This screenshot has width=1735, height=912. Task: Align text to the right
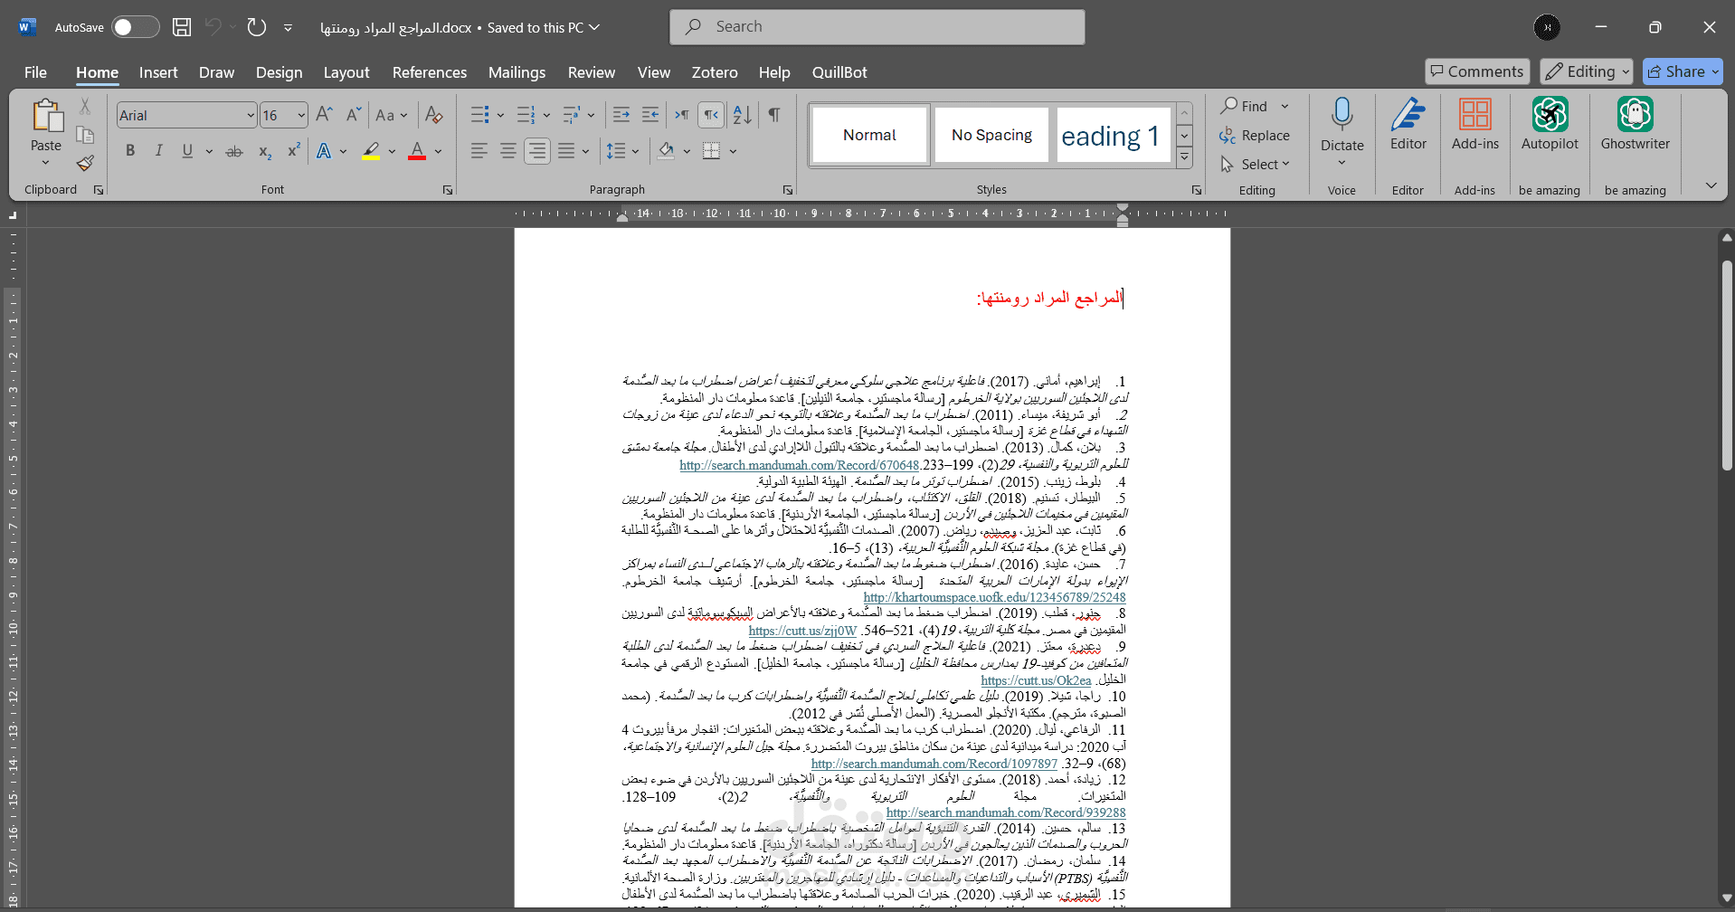(x=537, y=151)
